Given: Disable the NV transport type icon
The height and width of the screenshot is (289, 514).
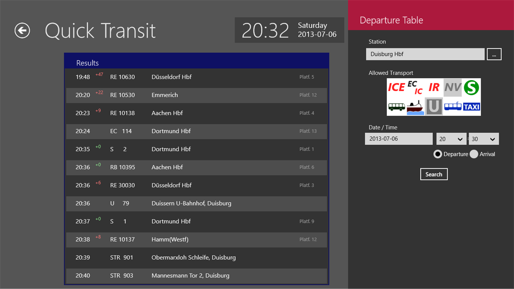Looking at the screenshot, I should click(x=452, y=87).
